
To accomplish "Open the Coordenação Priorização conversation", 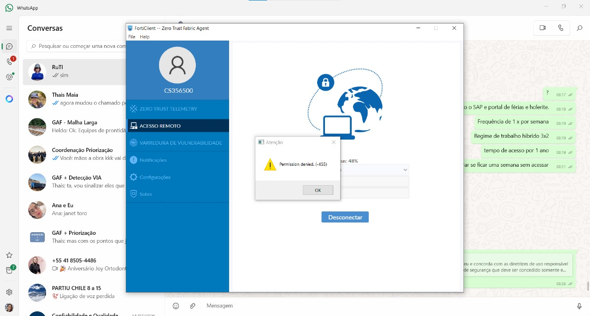I will (x=75, y=154).
